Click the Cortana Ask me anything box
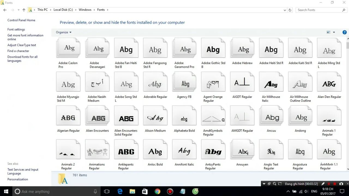The image size is (349, 196). [x=56, y=191]
